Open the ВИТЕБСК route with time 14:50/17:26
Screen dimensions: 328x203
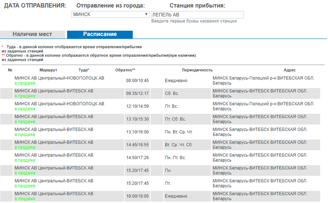click(54, 155)
